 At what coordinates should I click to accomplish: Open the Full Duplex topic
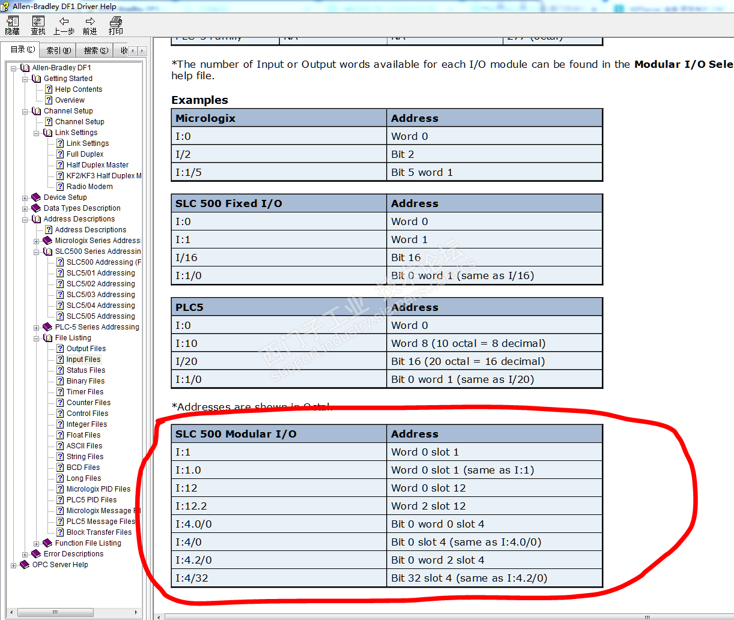[85, 154]
